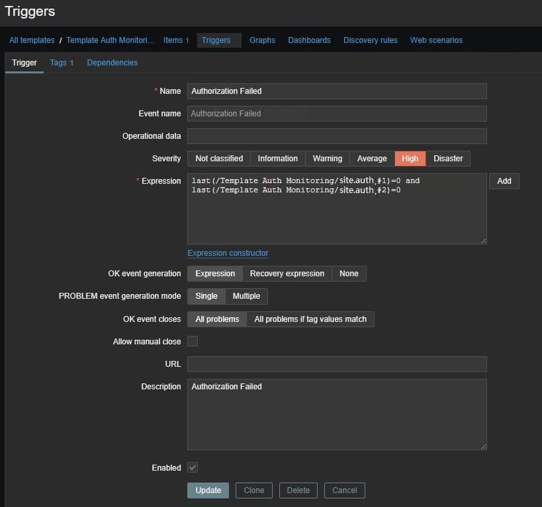The width and height of the screenshot is (542, 507).
Task: Uncheck the Enabled checkbox
Action: 193,467
